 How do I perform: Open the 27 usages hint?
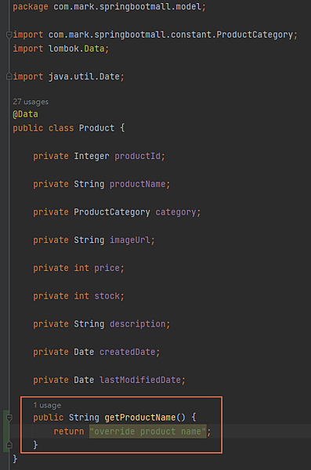31,102
